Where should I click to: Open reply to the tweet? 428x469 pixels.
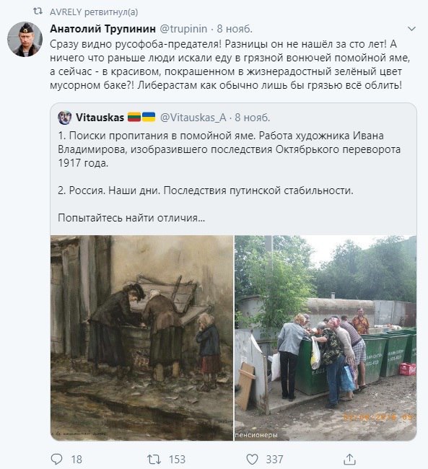point(57,459)
